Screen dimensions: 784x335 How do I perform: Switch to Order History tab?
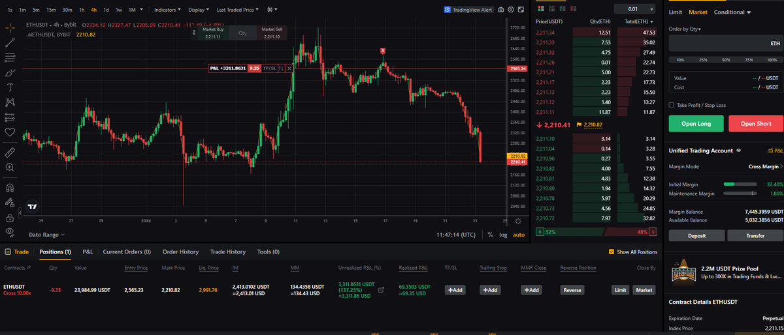pos(180,252)
